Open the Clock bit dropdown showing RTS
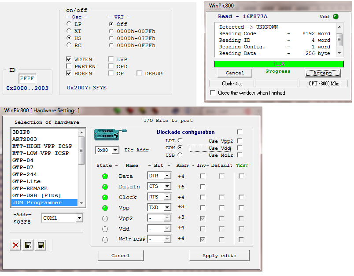The image size is (354, 276). 167,197
